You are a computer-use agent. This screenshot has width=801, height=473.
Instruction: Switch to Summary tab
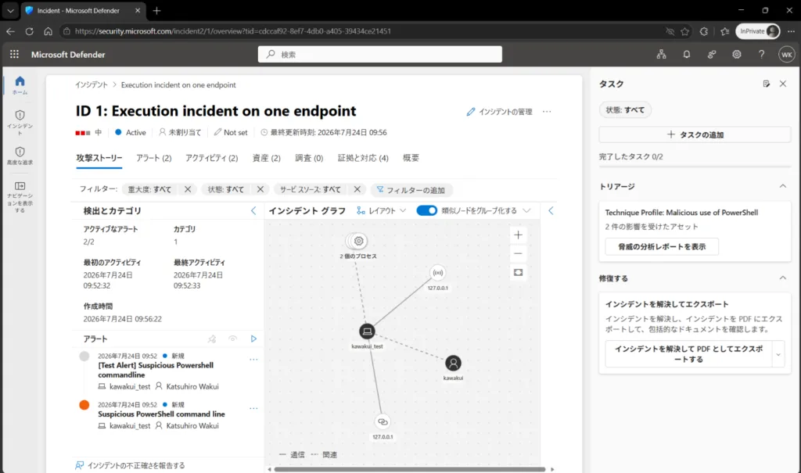[x=411, y=159]
